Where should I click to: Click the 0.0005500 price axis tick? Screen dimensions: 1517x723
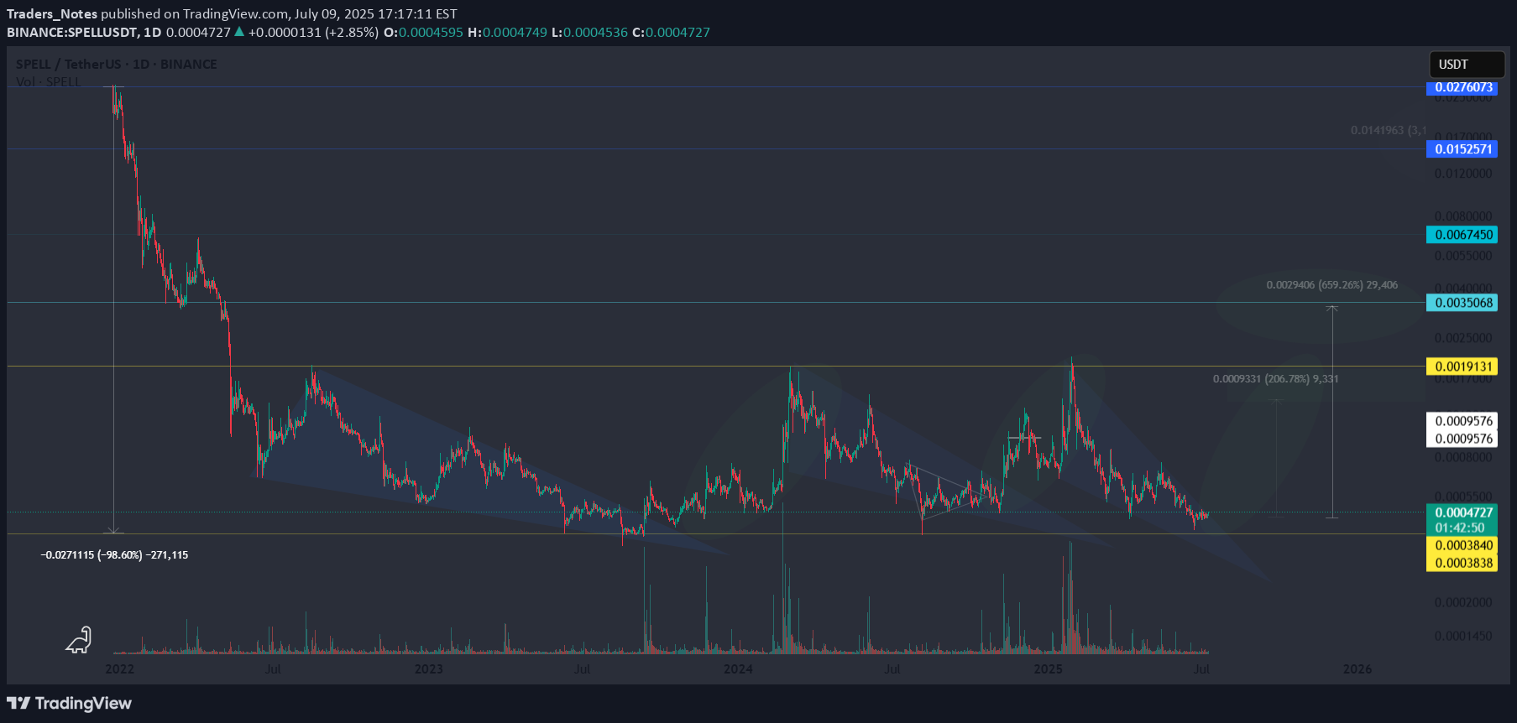coord(1463,497)
